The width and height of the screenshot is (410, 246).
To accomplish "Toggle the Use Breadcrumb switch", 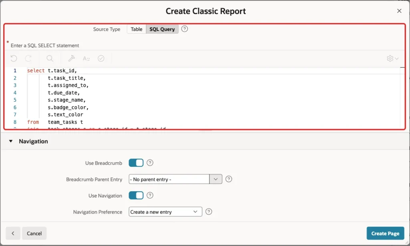I will (136, 163).
